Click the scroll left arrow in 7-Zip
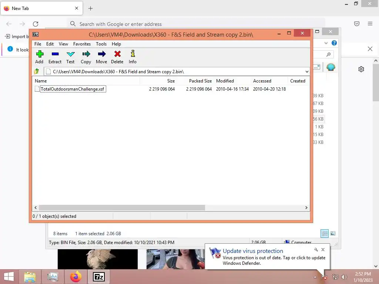The image size is (379, 284). tap(36, 208)
